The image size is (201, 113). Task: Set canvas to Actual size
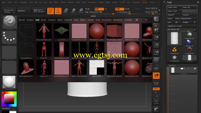pos(156,45)
